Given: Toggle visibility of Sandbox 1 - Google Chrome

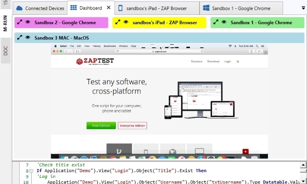Looking at the screenshot, I should [x=224, y=22].
